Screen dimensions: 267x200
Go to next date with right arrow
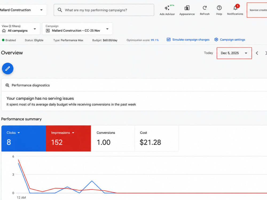pyautogui.click(x=266, y=53)
